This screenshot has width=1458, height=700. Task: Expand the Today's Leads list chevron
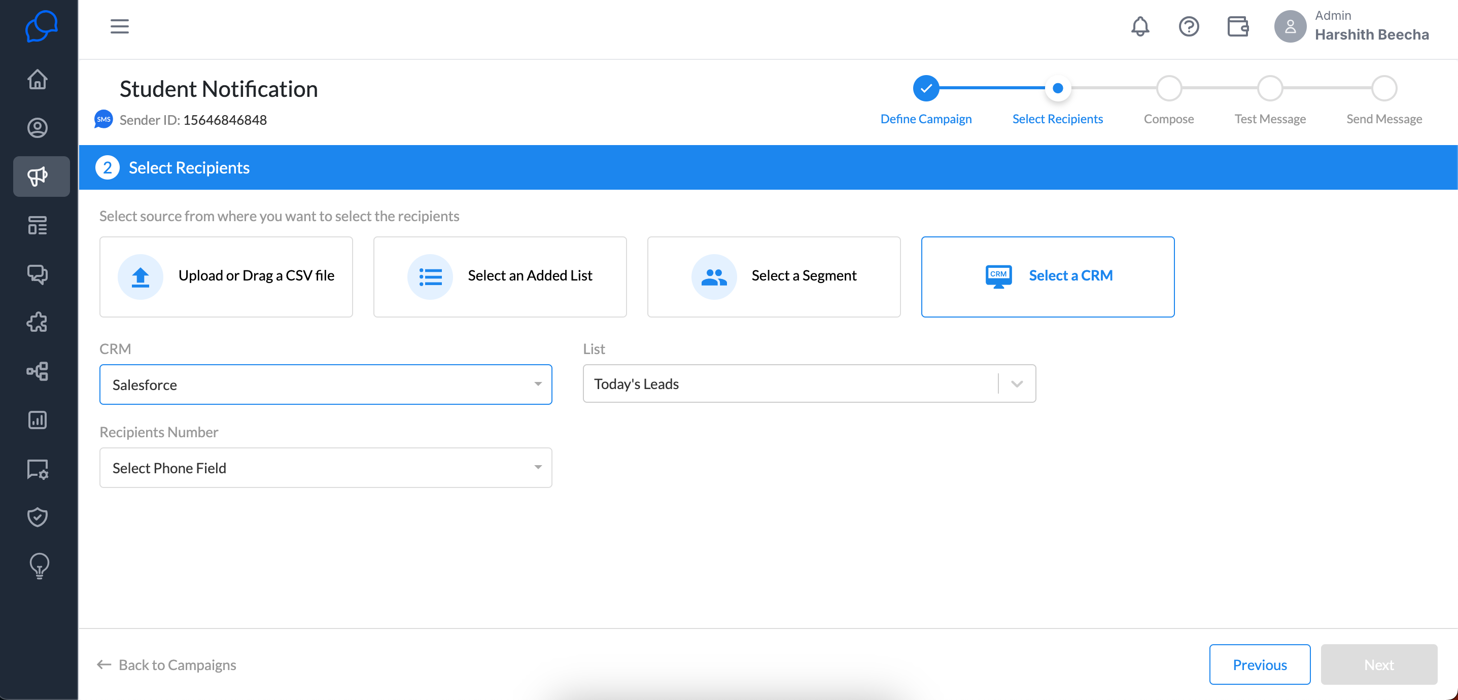(1017, 383)
